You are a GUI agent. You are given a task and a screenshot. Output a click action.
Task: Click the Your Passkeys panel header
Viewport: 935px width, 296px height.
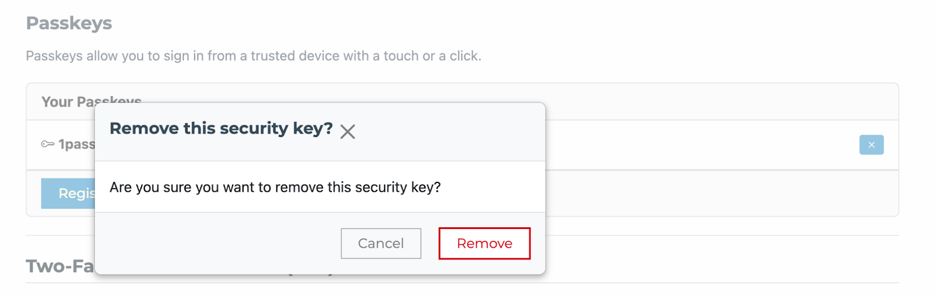point(64,101)
